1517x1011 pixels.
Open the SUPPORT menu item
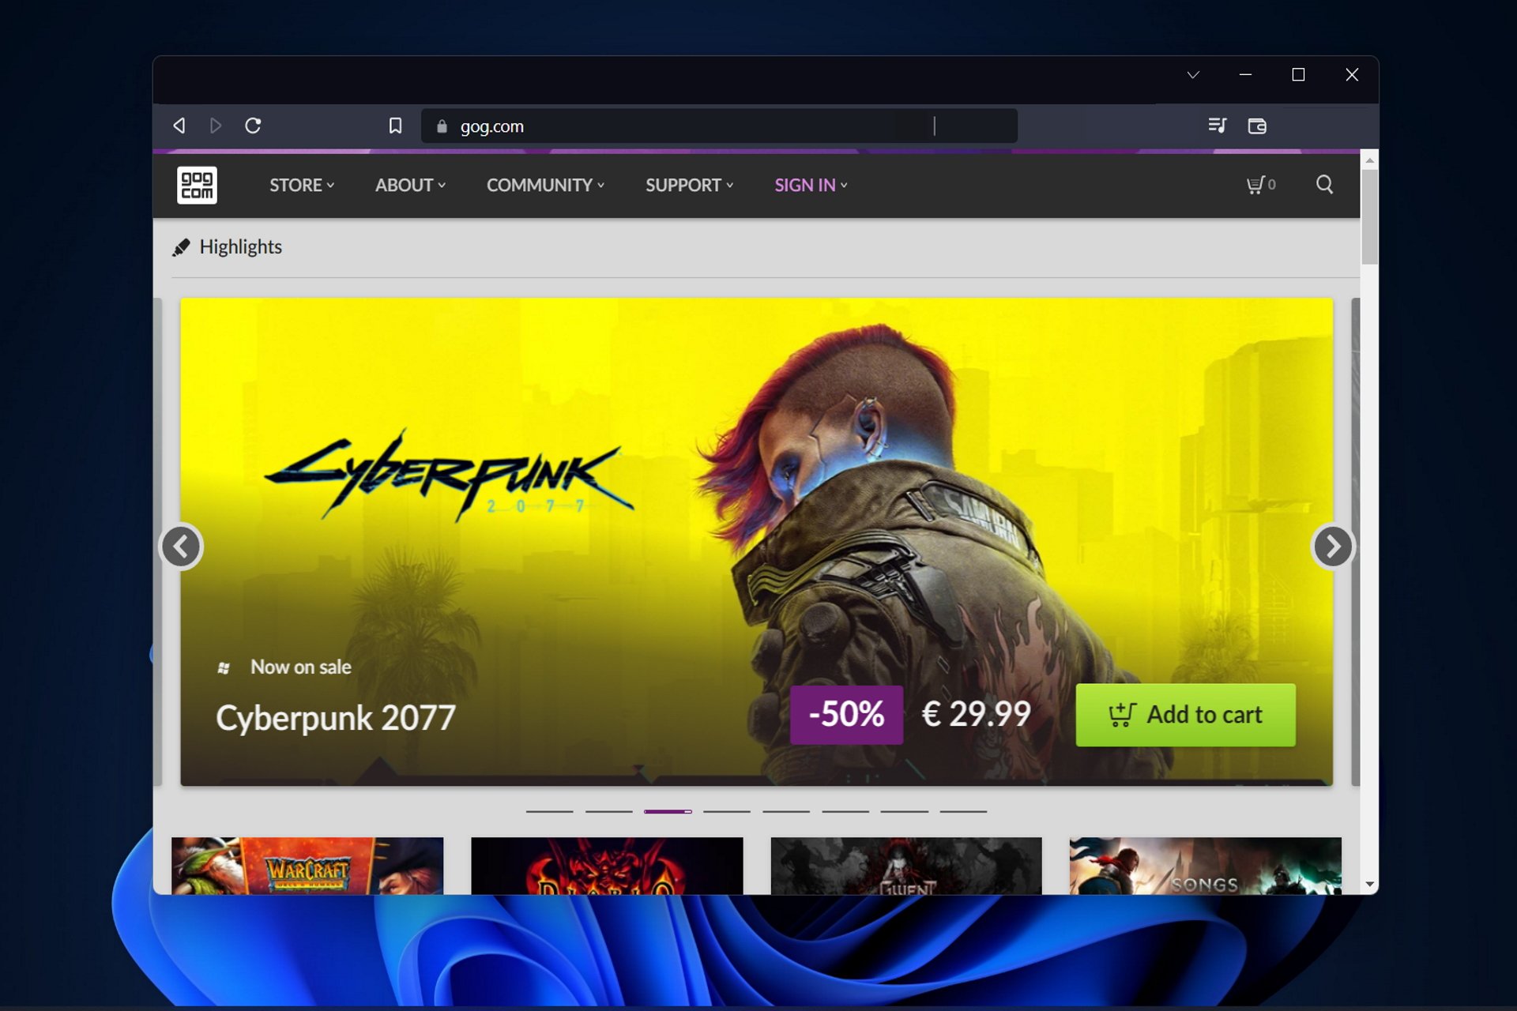coord(687,184)
